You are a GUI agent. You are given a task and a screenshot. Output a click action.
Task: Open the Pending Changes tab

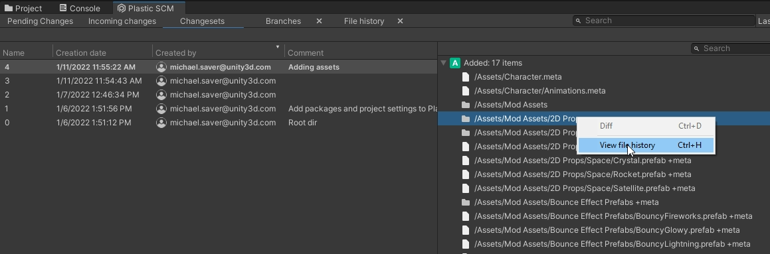tap(41, 21)
